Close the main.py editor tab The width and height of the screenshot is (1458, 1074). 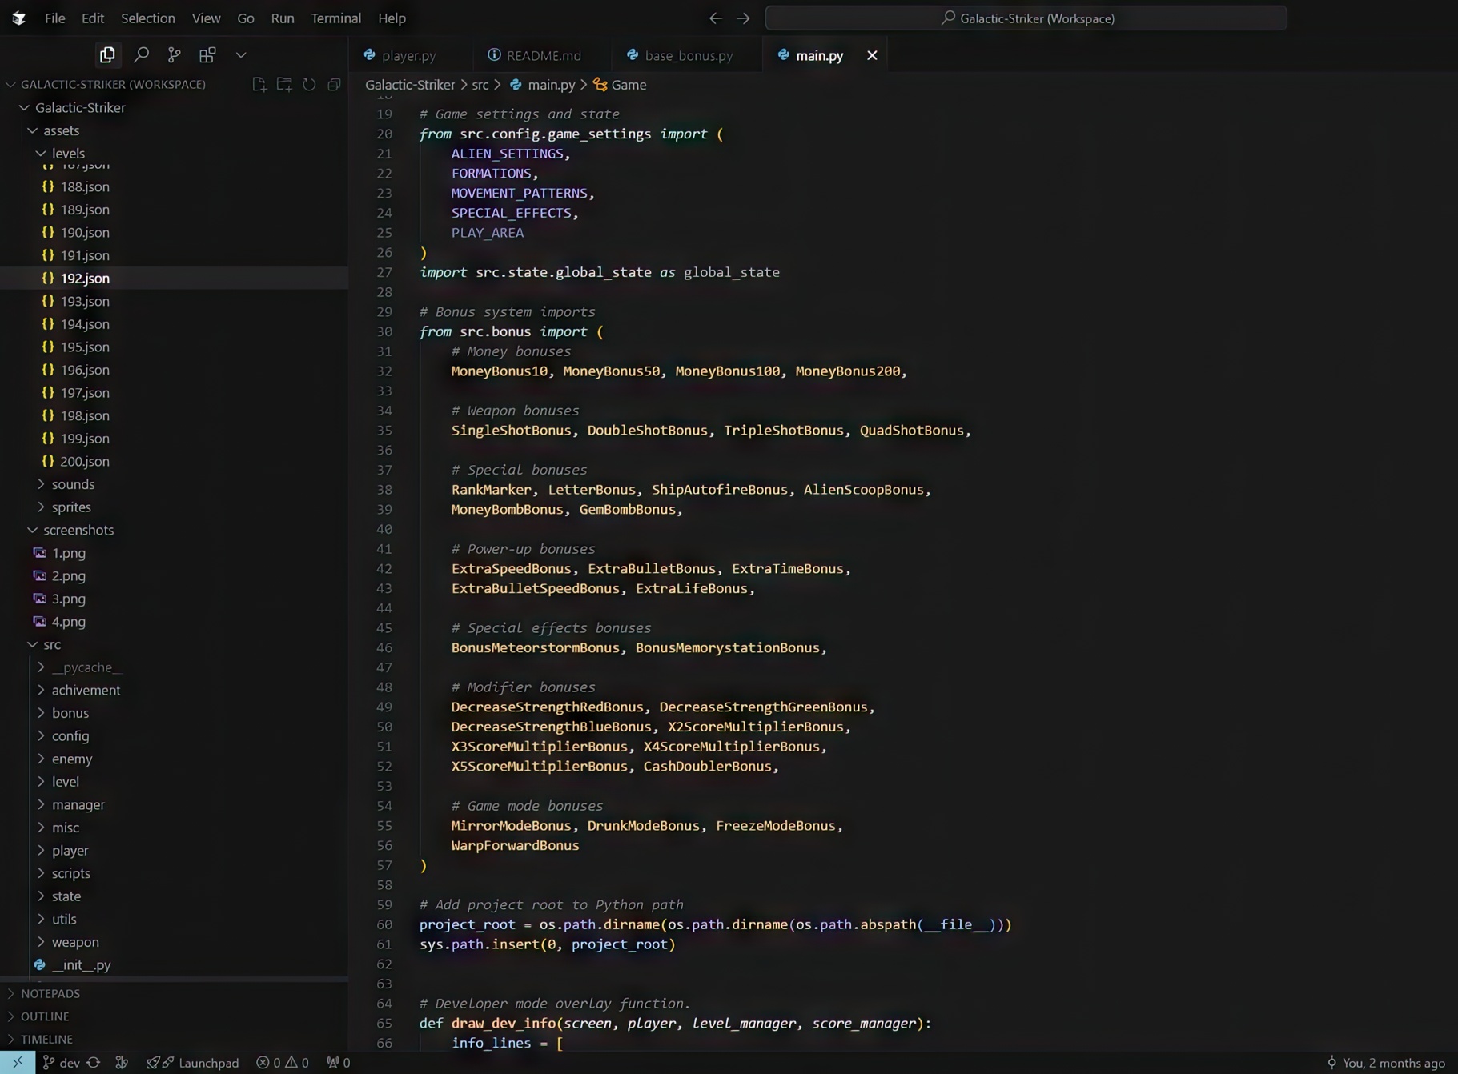(872, 55)
